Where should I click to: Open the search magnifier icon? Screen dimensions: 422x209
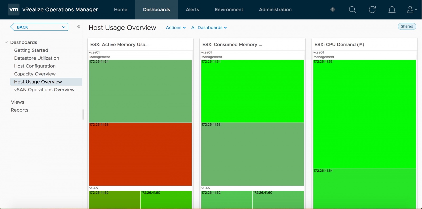click(x=352, y=10)
